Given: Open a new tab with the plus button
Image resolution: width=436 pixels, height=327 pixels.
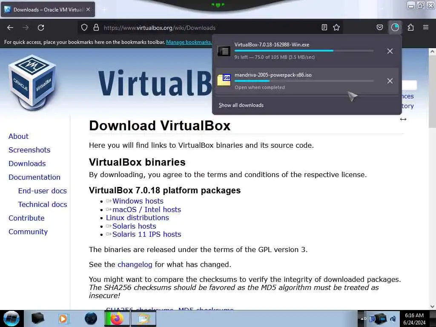Looking at the screenshot, I should point(104,9).
